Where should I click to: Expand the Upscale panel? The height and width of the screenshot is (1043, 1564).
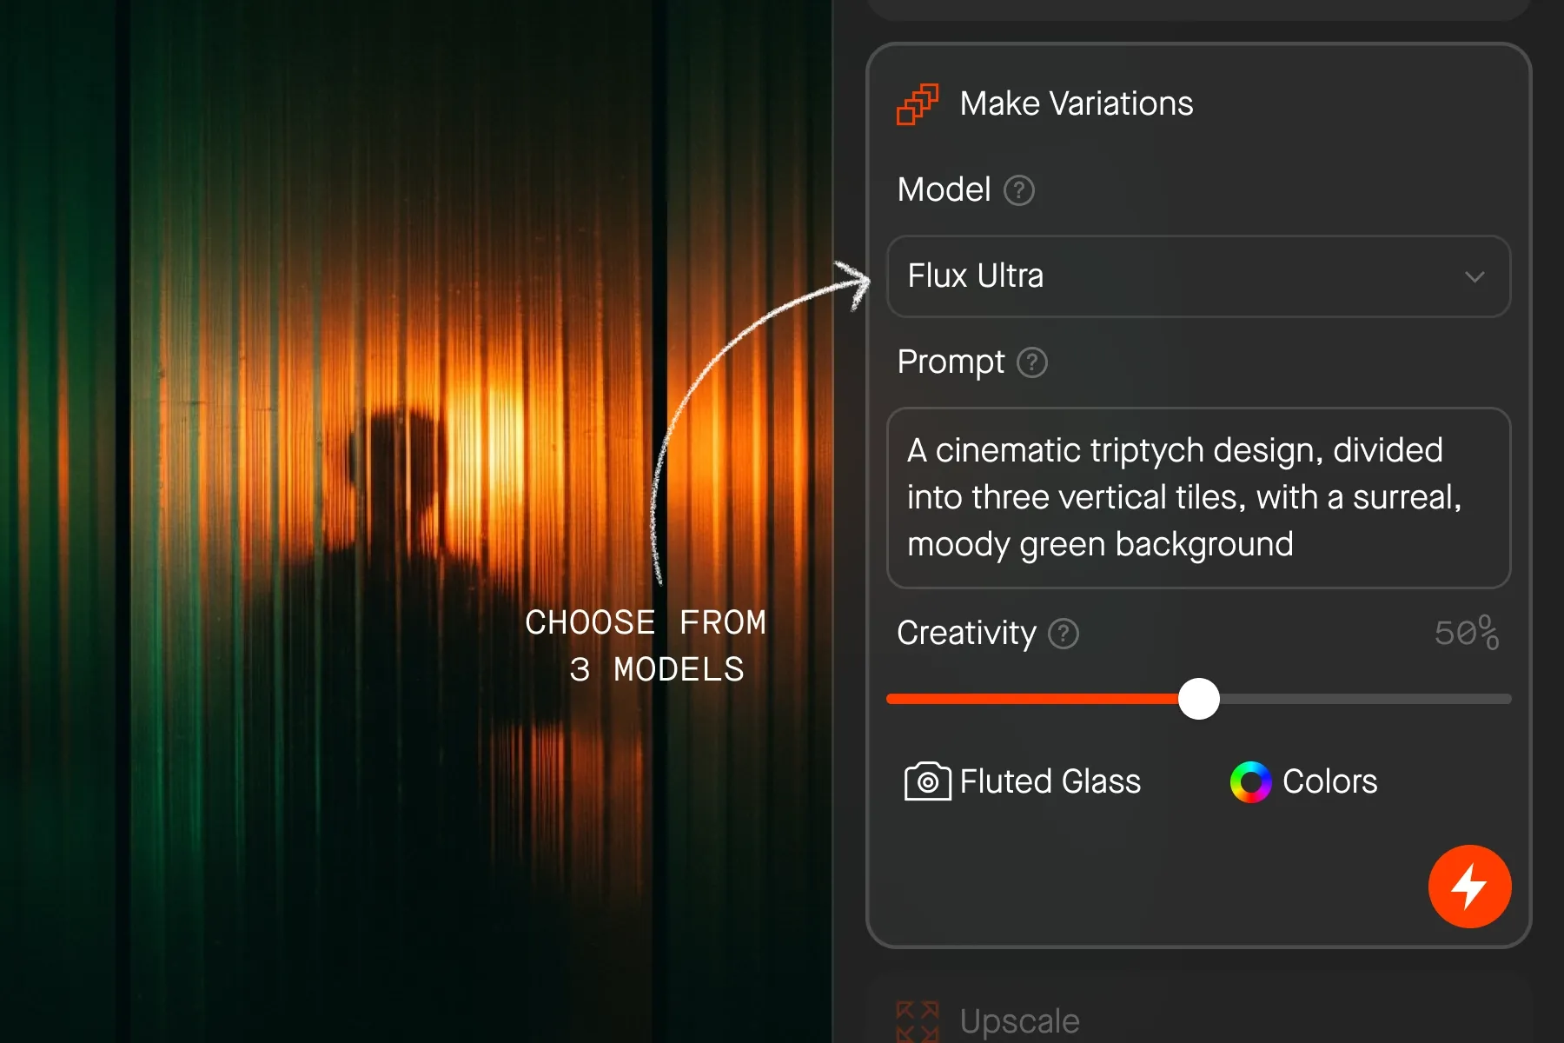[1199, 1013]
